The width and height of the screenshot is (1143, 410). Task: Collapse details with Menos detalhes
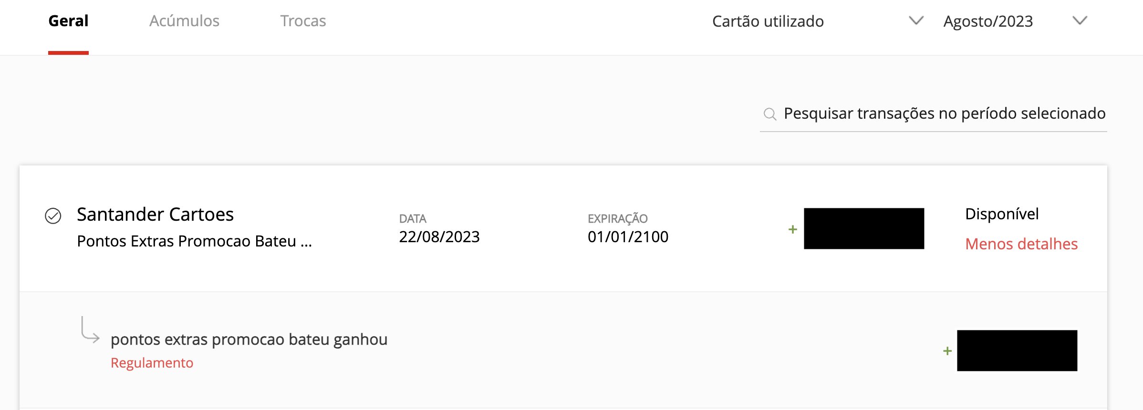pos(1021,244)
